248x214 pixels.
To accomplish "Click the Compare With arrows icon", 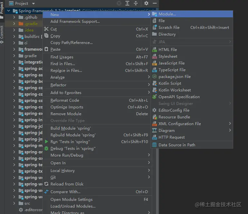I will [x=46, y=192].
